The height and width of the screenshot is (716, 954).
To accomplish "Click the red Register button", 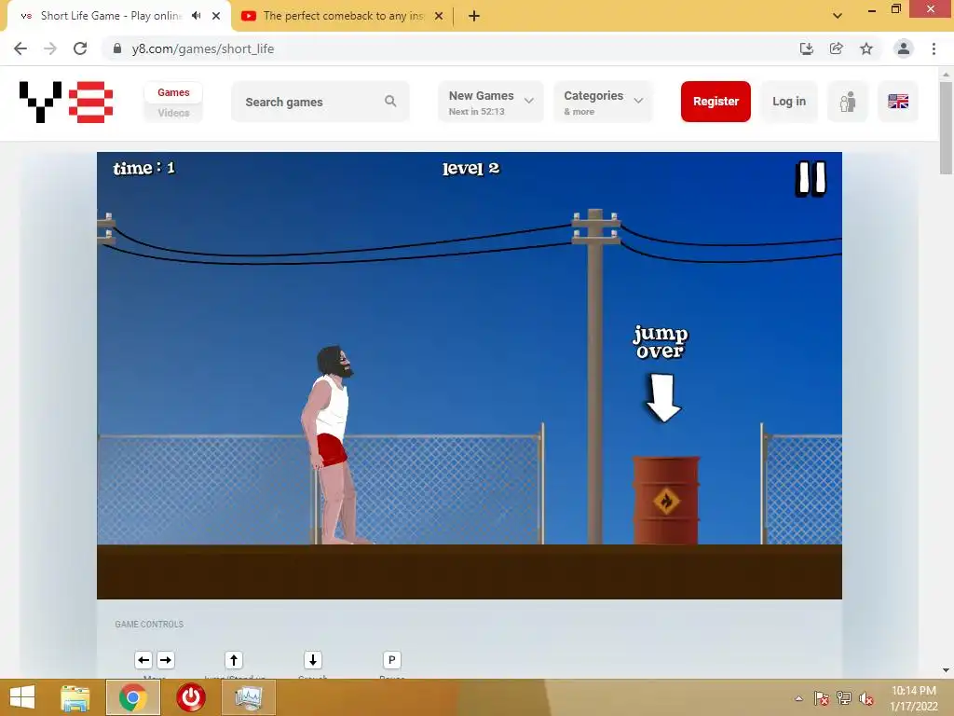I will pyautogui.click(x=715, y=102).
